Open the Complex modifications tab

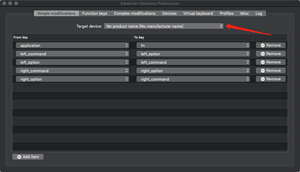coord(135,14)
